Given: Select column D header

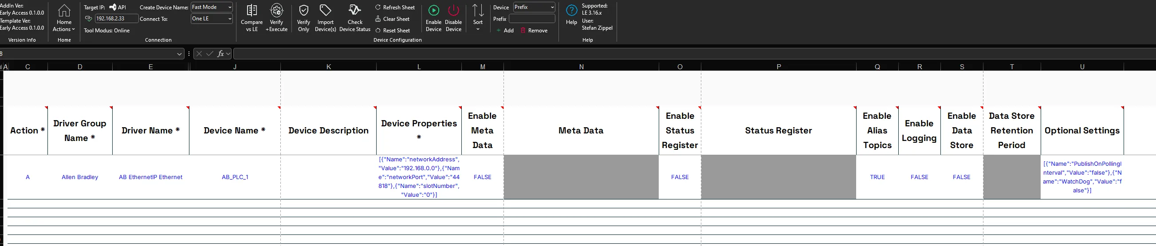Looking at the screenshot, I should 80,67.
